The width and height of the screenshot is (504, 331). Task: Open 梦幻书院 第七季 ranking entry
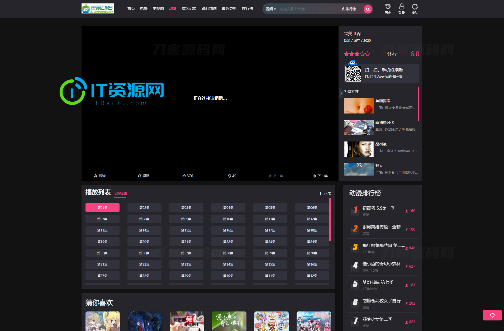pos(382,285)
